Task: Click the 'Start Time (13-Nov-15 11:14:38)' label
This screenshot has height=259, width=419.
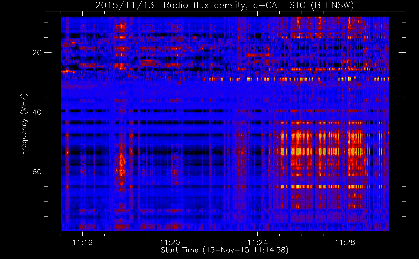Action: coord(225,250)
